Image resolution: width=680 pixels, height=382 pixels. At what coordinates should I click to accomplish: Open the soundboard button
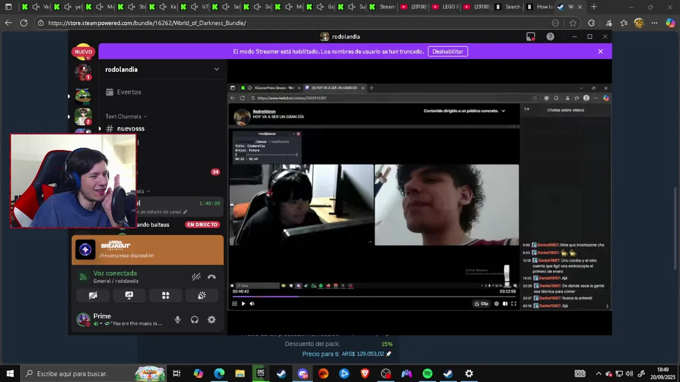[202, 296]
